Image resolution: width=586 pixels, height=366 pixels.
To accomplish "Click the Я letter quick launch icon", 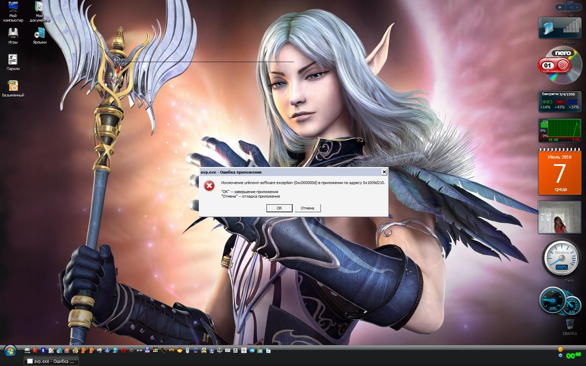I will click(235, 350).
